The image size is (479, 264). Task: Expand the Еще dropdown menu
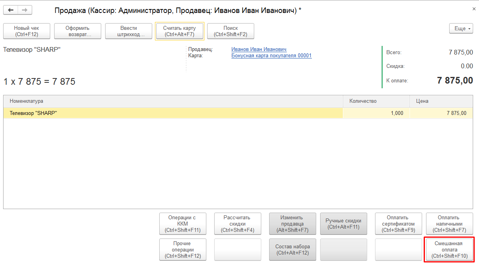click(x=461, y=29)
